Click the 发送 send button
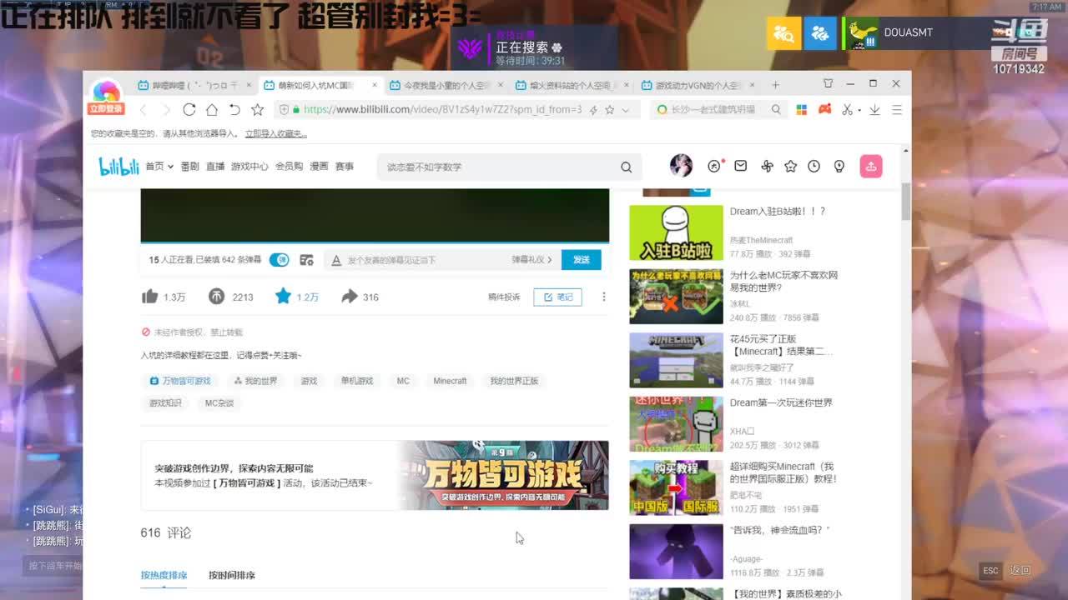Image resolution: width=1068 pixels, height=600 pixels. pos(581,260)
